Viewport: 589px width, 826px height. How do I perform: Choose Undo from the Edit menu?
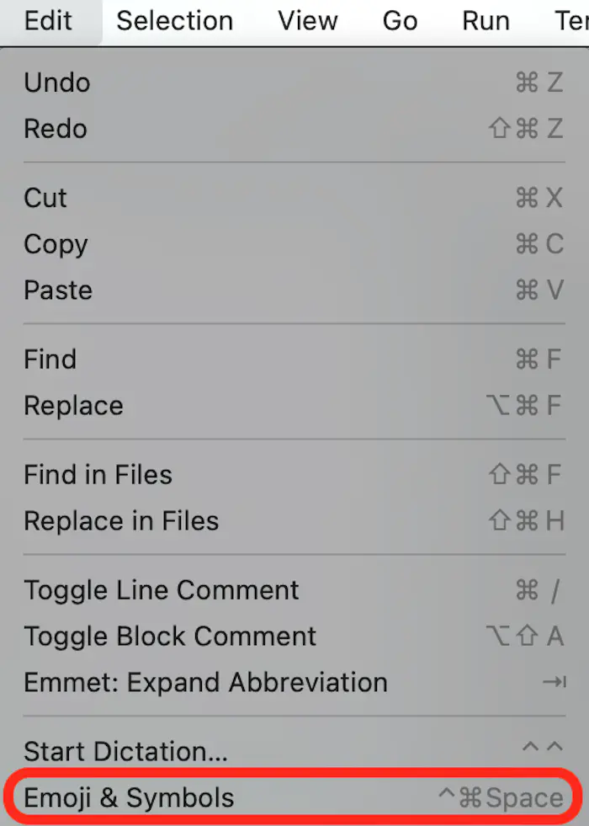(57, 83)
